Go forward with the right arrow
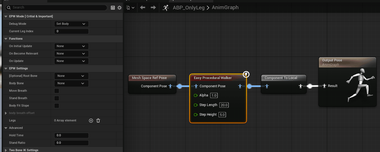 tap(153, 8)
